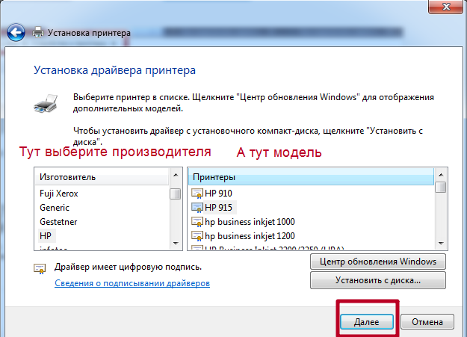The width and height of the screenshot is (467, 337).
Task: Click the large printer illustration icon
Action: point(46,103)
